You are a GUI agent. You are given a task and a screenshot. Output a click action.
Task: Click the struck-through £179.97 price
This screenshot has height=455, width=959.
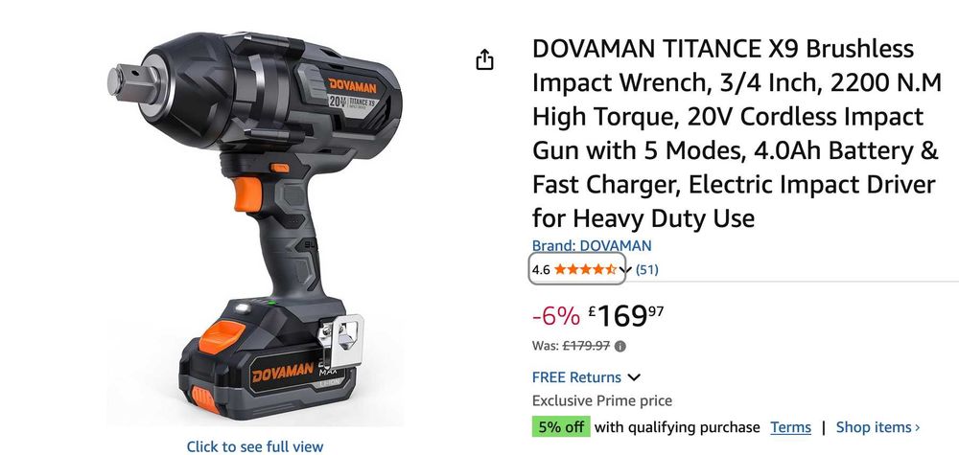pyautogui.click(x=586, y=347)
